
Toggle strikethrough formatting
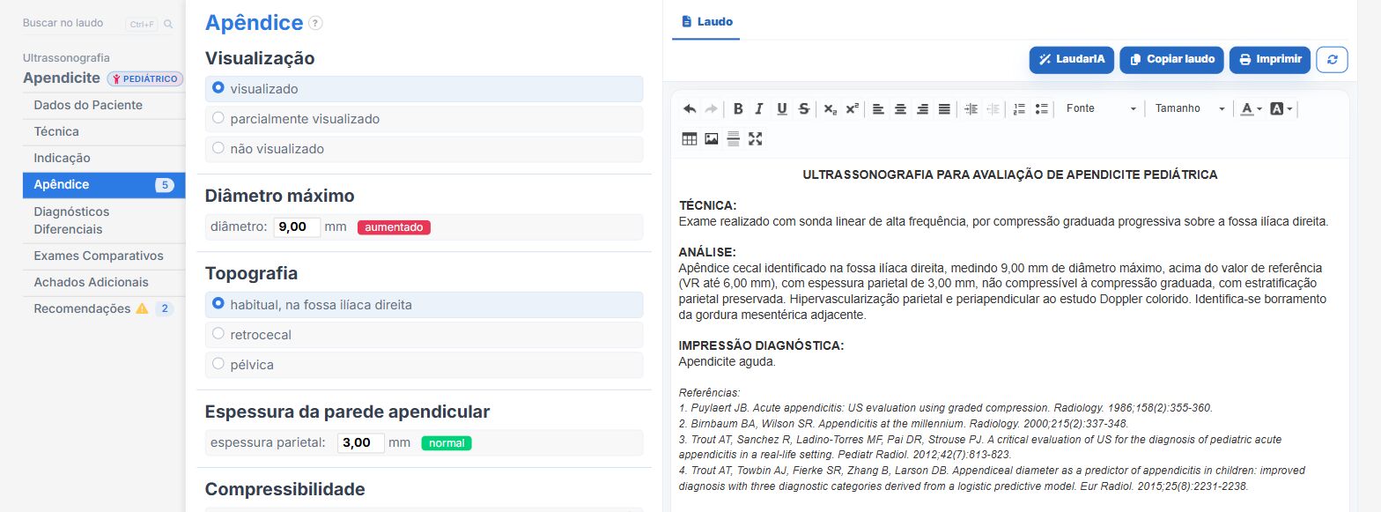pyautogui.click(x=803, y=109)
